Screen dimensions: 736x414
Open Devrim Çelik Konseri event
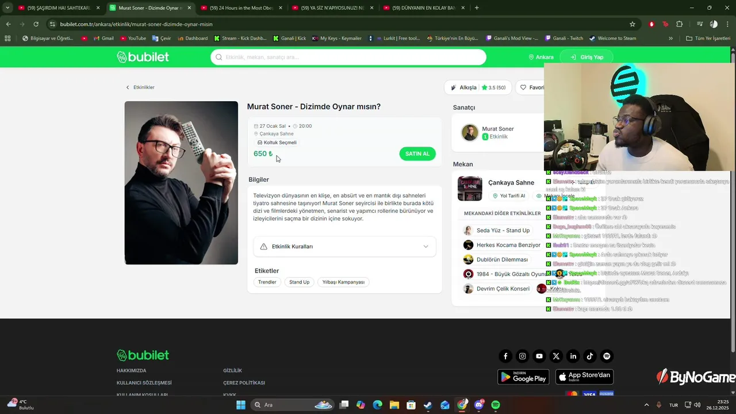[x=497, y=289]
